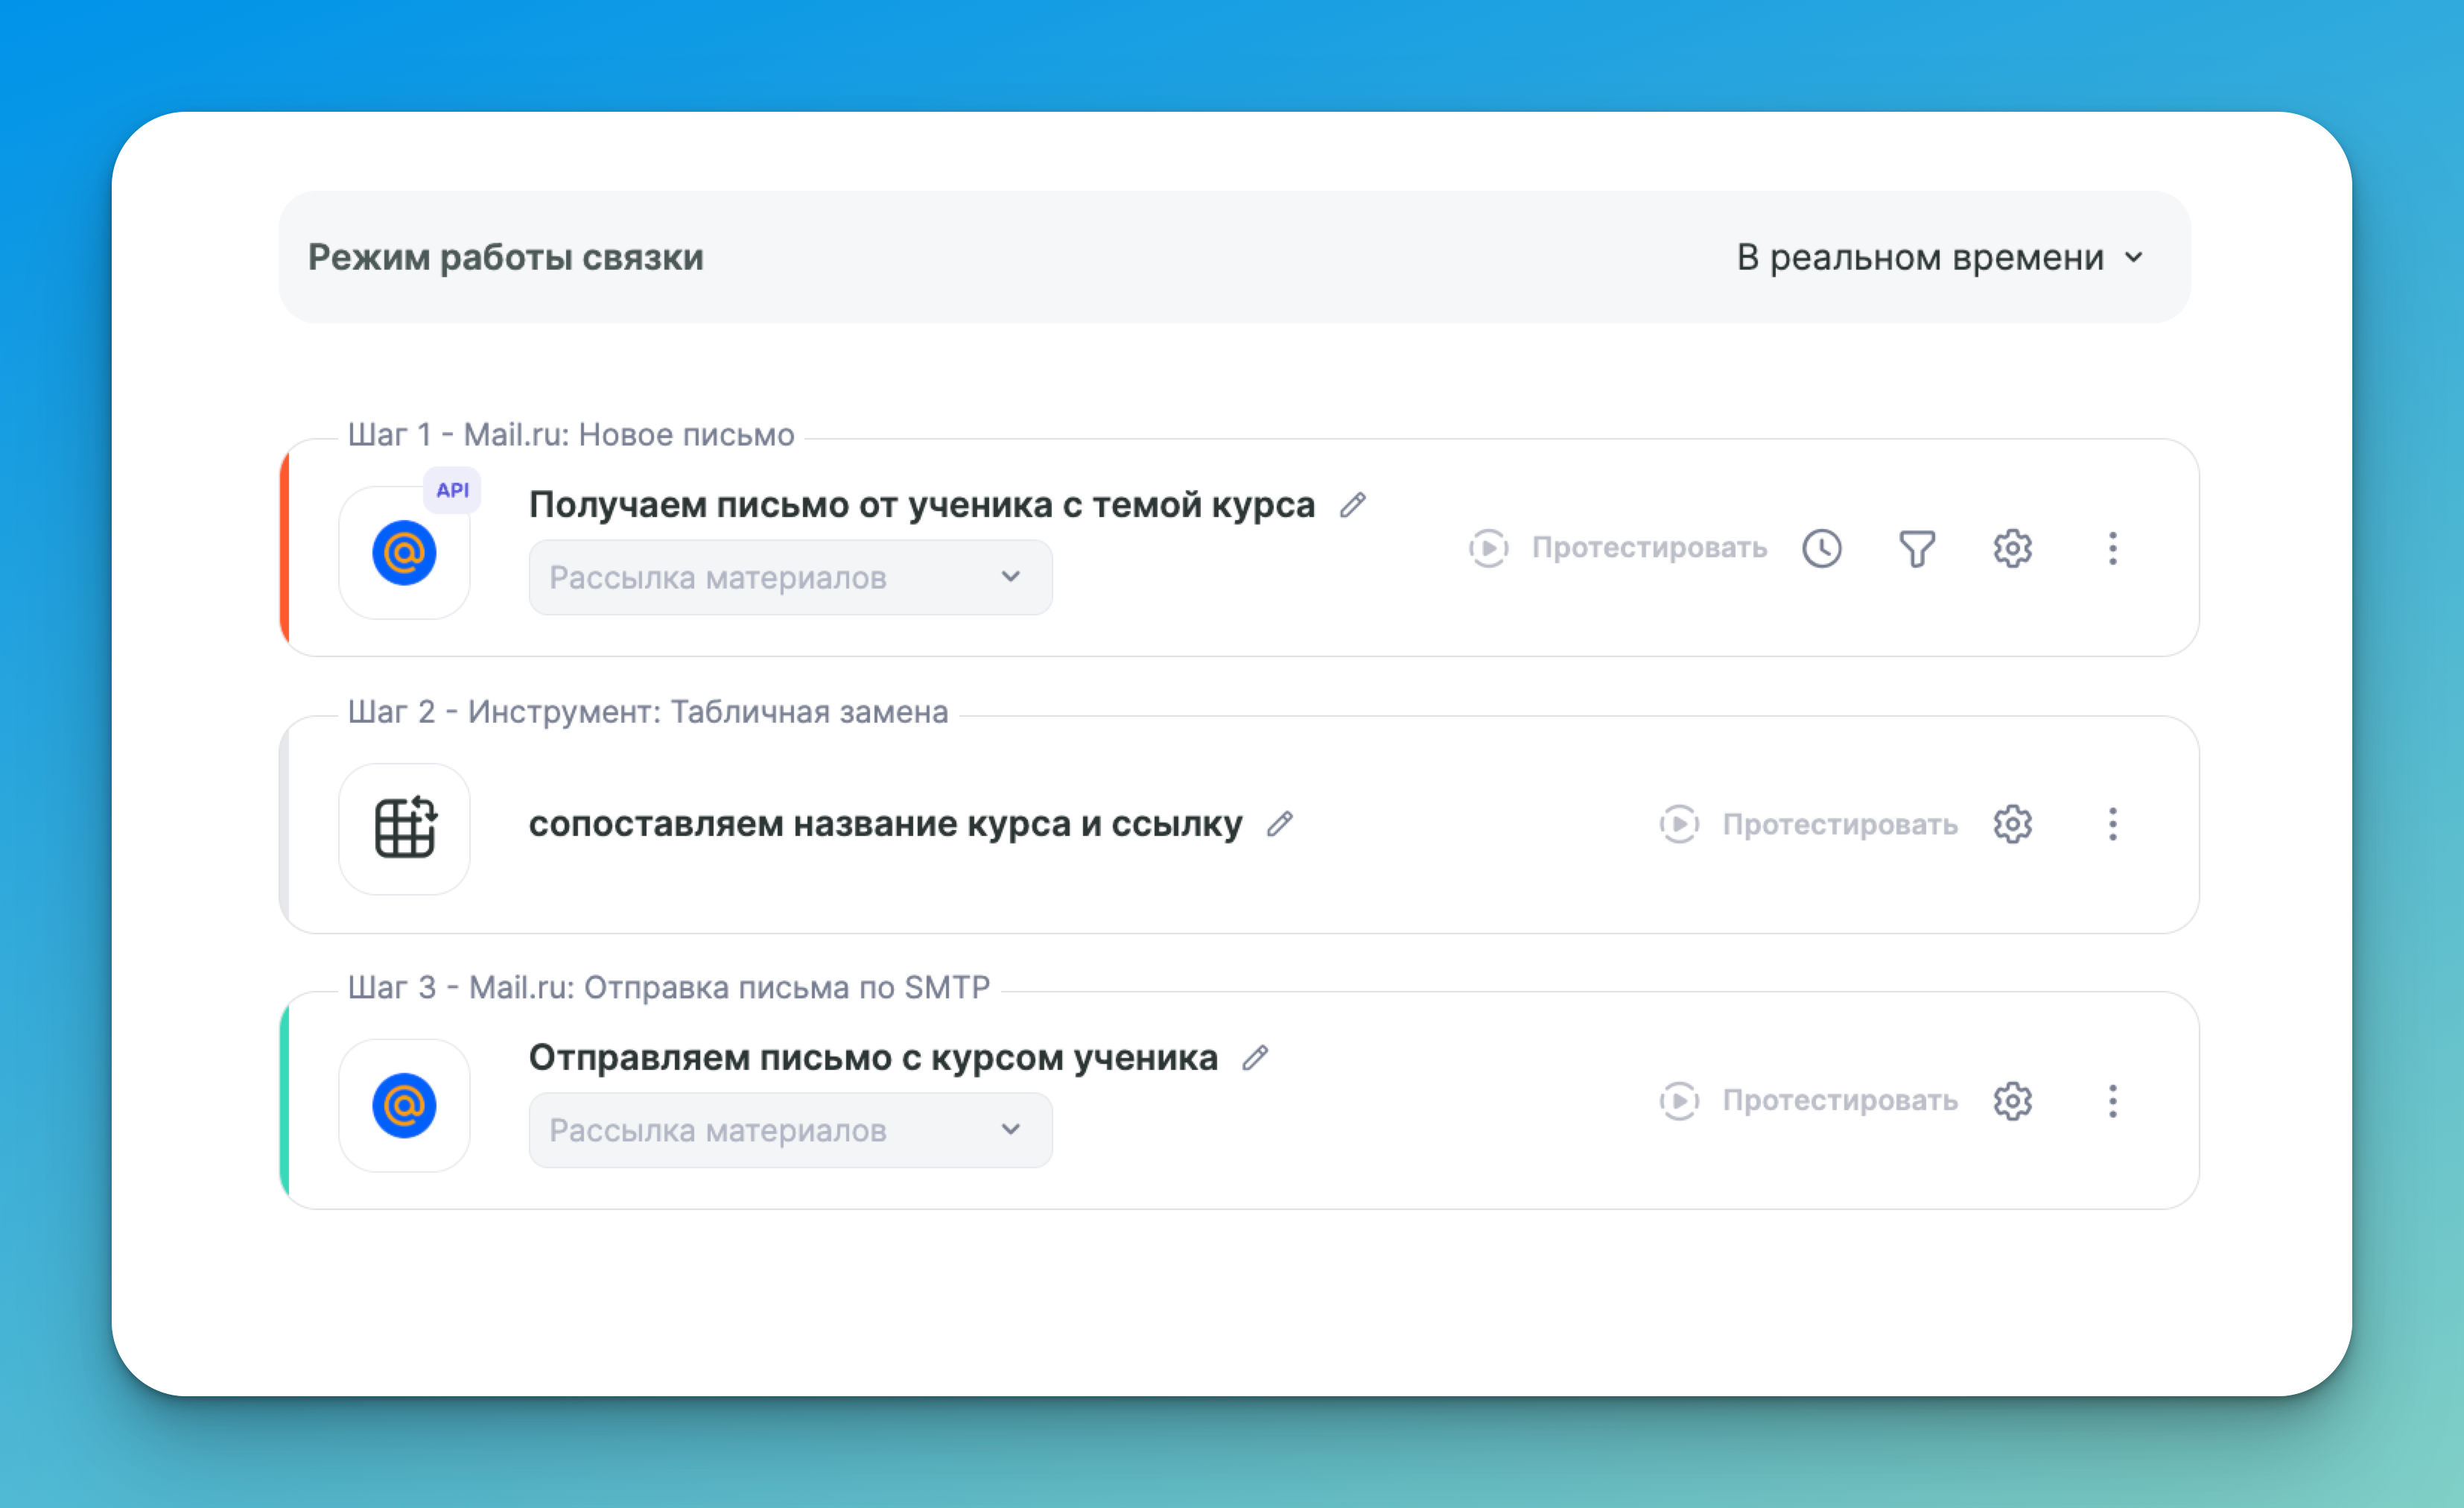Image resolution: width=2464 pixels, height=1508 pixels.
Task: Edit step 1 title with pencil icon
Action: pos(1353,505)
